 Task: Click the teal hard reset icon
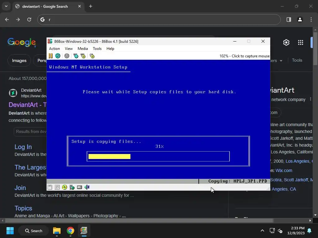tap(58, 56)
